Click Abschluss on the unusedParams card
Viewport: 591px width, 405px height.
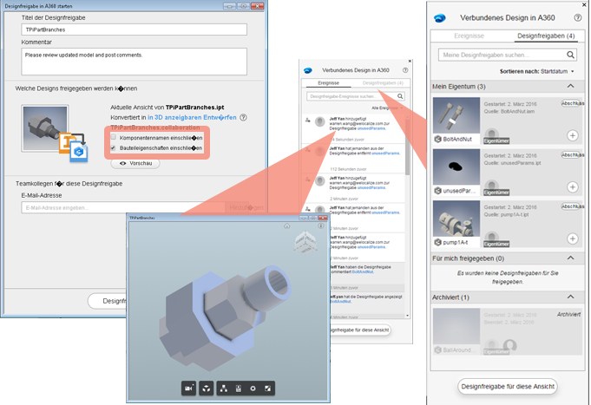click(572, 155)
